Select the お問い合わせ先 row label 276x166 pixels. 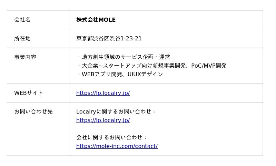pos(33,111)
